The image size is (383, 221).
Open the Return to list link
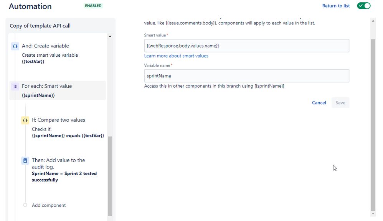[336, 6]
